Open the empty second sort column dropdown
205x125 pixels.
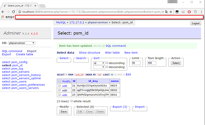[99, 67]
